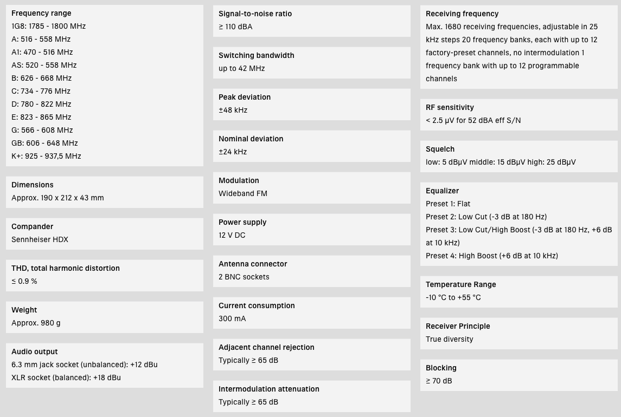Image resolution: width=621 pixels, height=417 pixels.
Task: Click the Antenna connector heading
Action: (253, 264)
